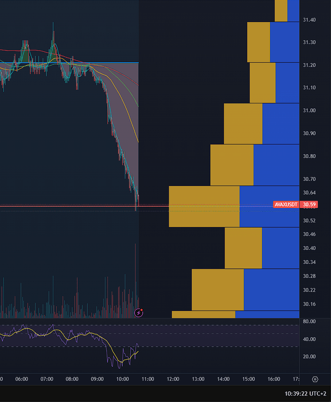Click the purple lightning bolt replay icon
This screenshot has height=402, width=331.
click(139, 313)
